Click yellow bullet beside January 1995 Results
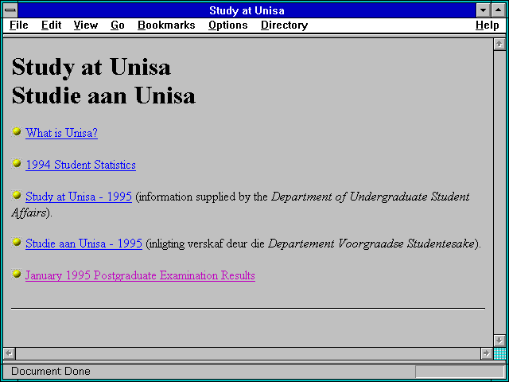The image size is (509, 382). click(17, 274)
